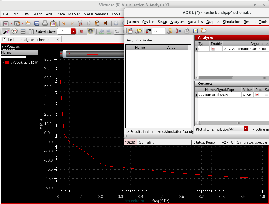Click the red flag marker icon

click(82, 31)
